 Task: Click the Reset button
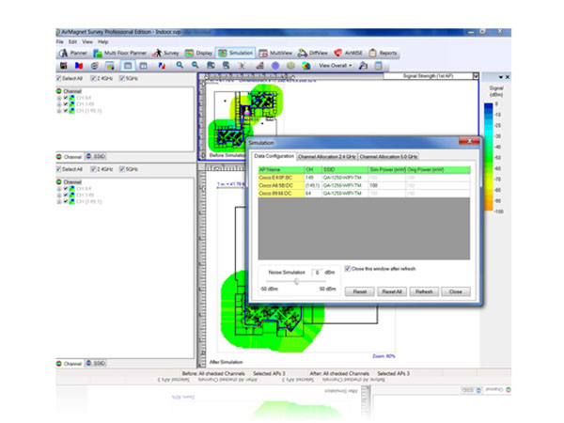[360, 291]
